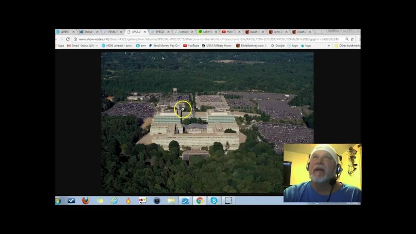This screenshot has width=416, height=234.
Task: Switch to the YouTube How To tab
Action: pyautogui.click(x=231, y=32)
